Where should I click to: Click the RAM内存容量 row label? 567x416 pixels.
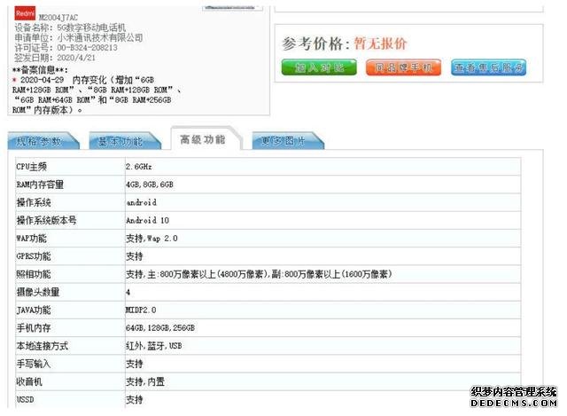pyautogui.click(x=40, y=184)
